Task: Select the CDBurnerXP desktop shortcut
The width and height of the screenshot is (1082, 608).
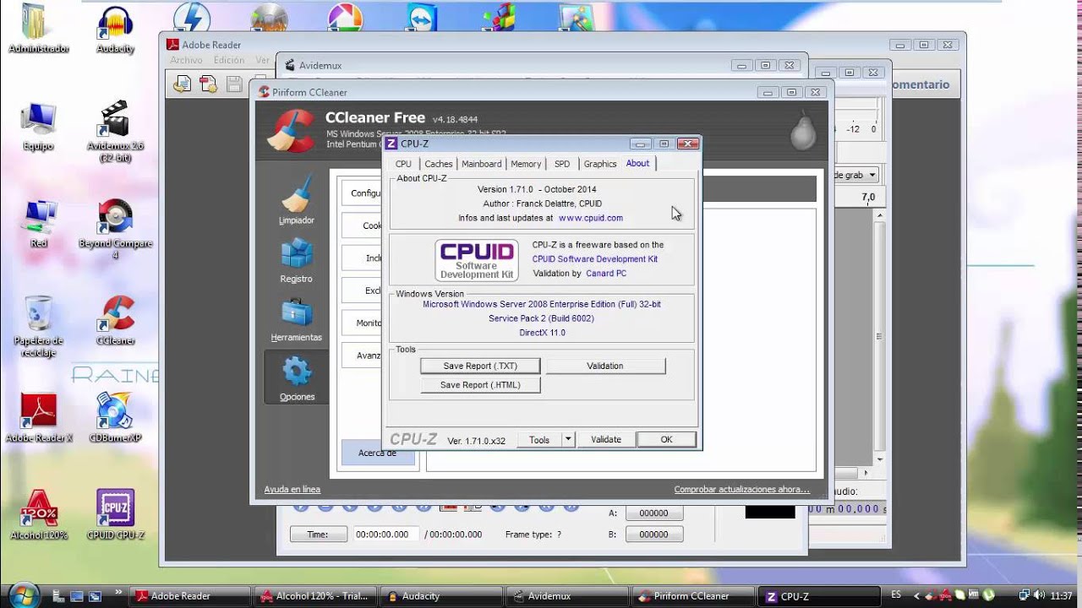Action: tap(115, 418)
